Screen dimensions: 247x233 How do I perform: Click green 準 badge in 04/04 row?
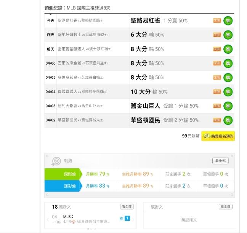(x=228, y=92)
